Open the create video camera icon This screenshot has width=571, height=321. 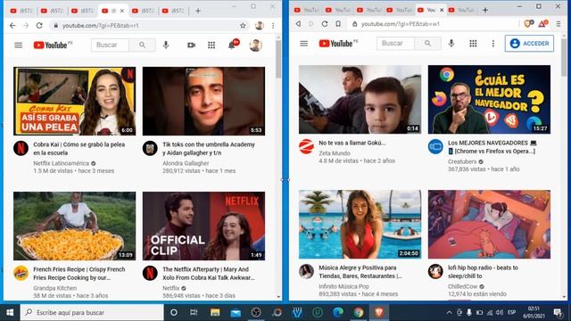point(191,45)
